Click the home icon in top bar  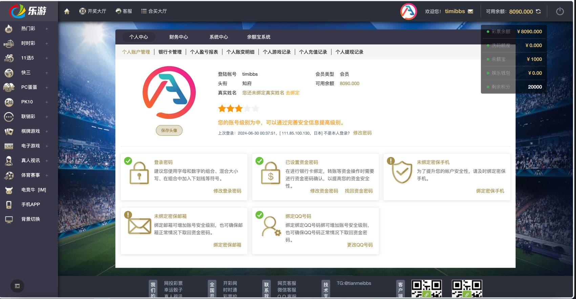pos(67,11)
